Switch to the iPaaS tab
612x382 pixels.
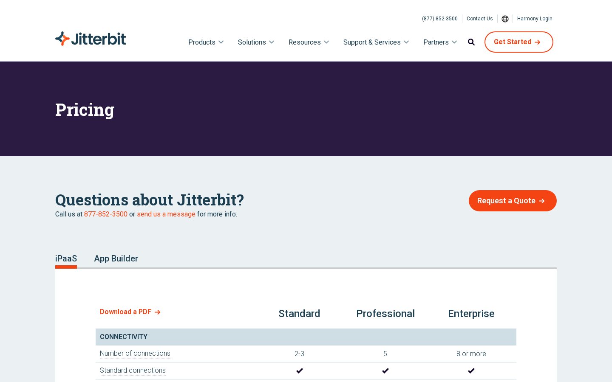[66, 259]
